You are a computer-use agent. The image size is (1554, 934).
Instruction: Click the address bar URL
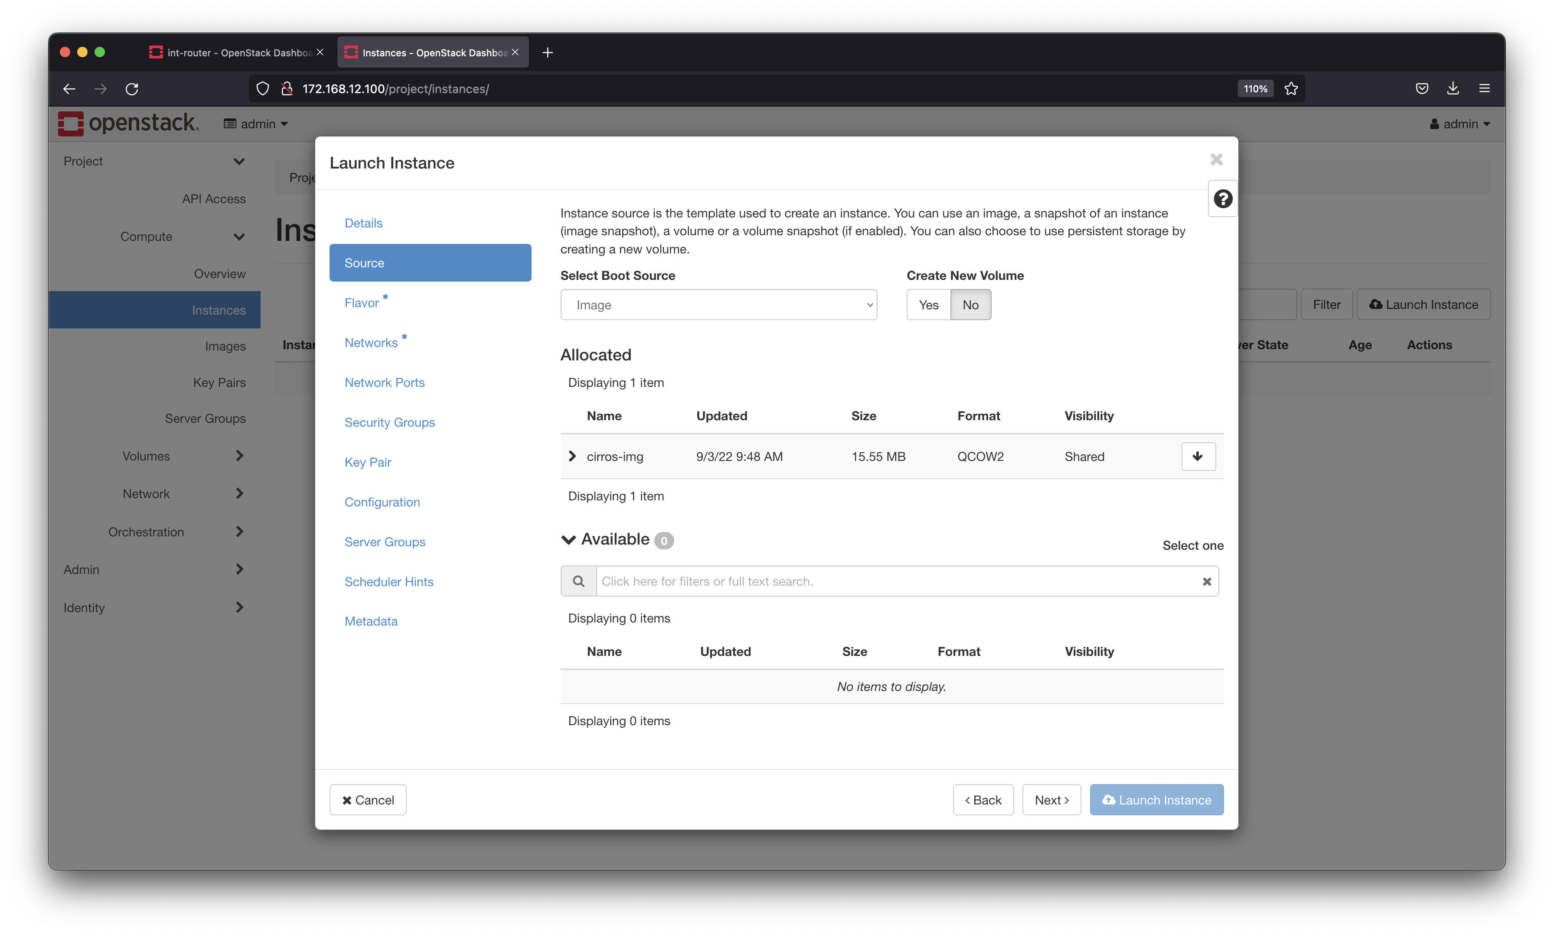395,89
